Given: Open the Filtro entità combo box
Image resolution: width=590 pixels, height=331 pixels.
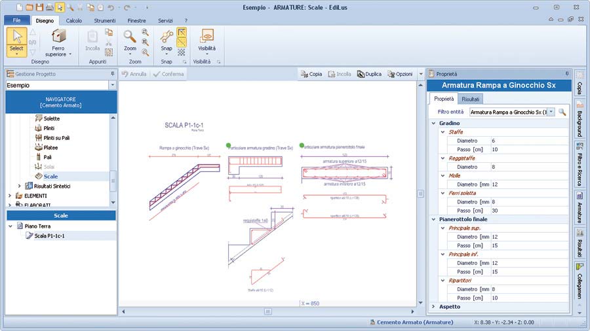Looking at the screenshot, I should click(x=551, y=112).
